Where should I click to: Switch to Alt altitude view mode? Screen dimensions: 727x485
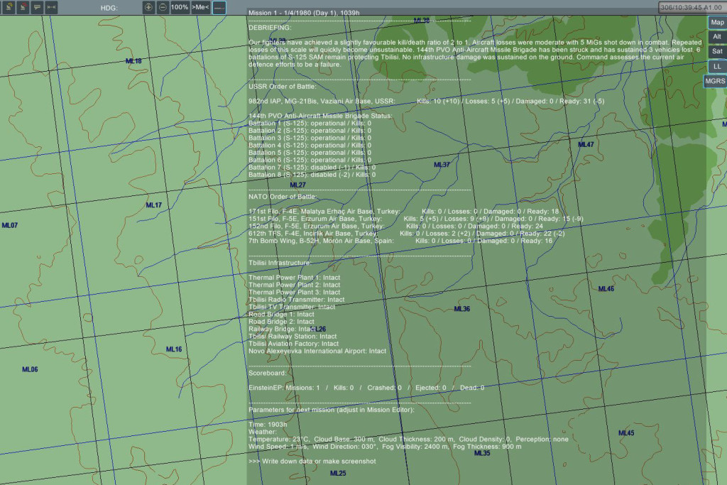[717, 37]
